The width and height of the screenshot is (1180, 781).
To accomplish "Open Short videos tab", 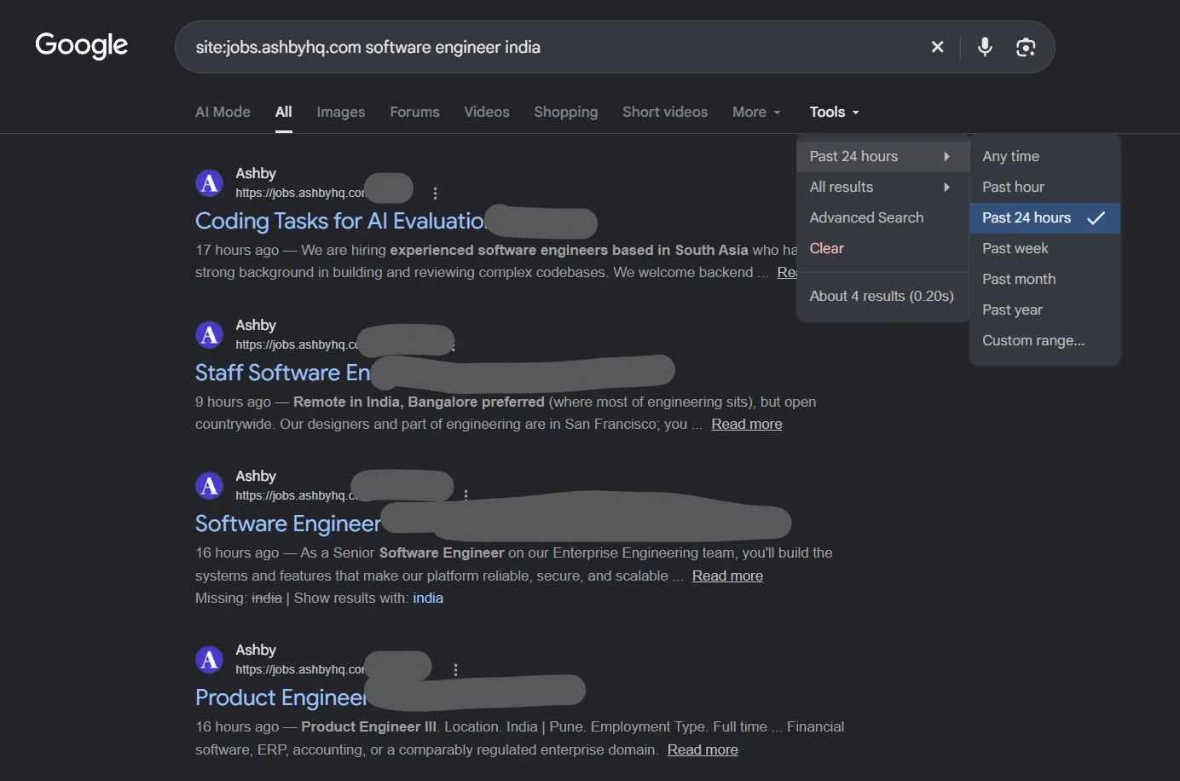I will (665, 112).
